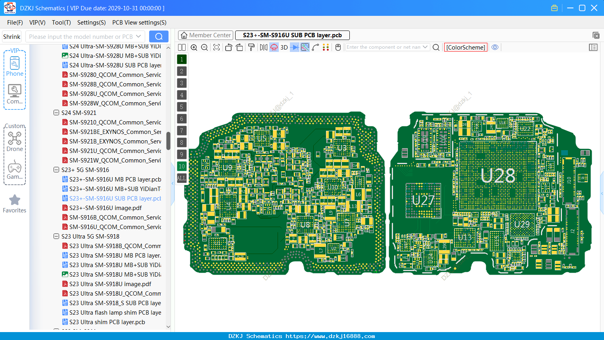Collapse the S23 Ultra 5G SM-S918 folder
Viewport: 604px width, 340px height.
click(x=56, y=236)
